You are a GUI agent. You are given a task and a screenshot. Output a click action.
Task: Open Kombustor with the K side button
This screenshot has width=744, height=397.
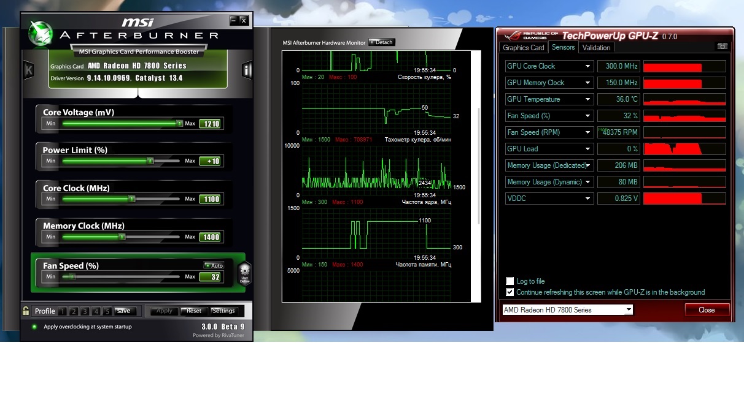pyautogui.click(x=28, y=70)
